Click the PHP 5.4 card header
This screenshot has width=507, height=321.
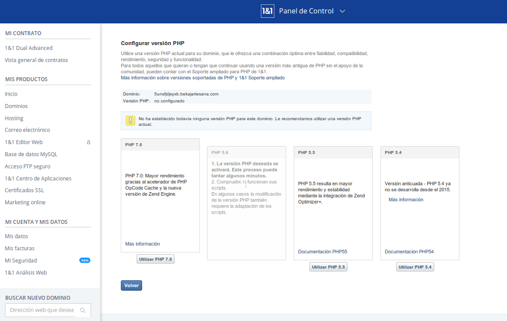(420, 153)
